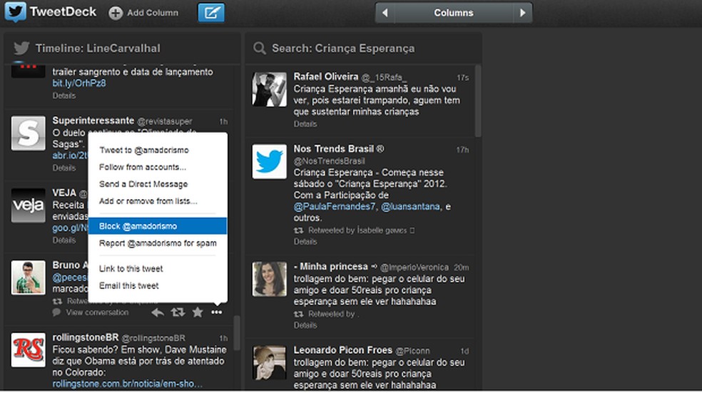Click the Timeline: LineCarvalhal column title

point(98,49)
